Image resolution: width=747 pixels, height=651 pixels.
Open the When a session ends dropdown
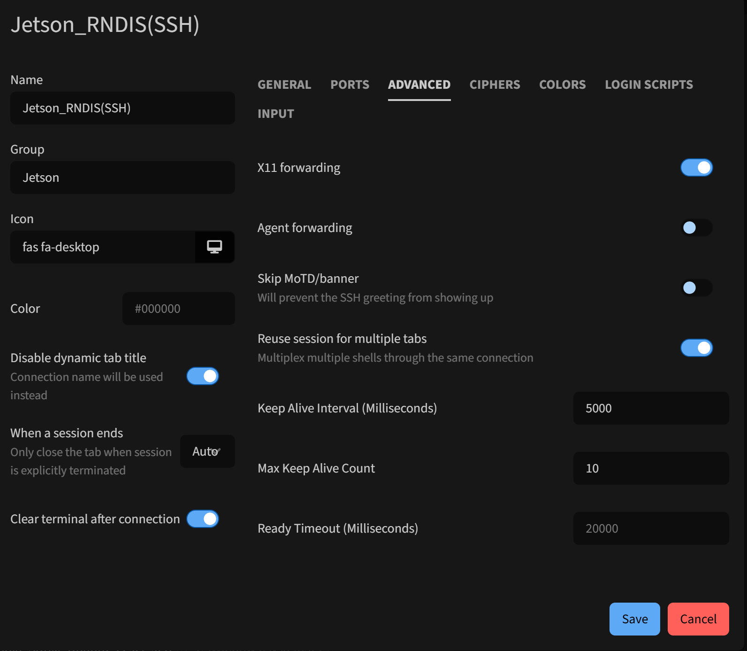coord(207,451)
